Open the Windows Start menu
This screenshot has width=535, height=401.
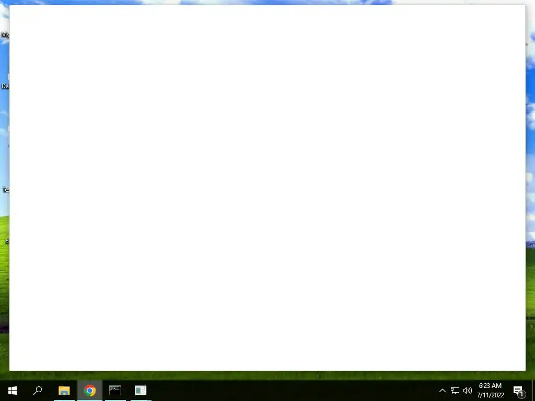tap(13, 391)
